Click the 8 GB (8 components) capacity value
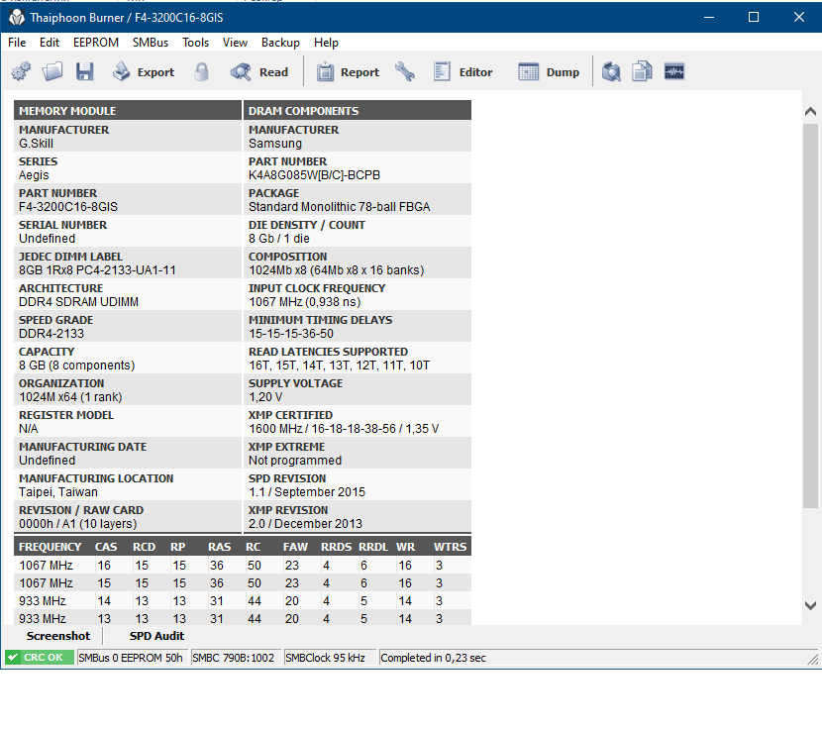822x732 pixels. point(77,366)
